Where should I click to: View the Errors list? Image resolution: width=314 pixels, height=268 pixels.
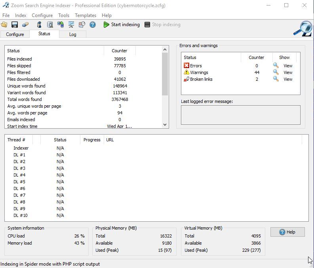288,66
